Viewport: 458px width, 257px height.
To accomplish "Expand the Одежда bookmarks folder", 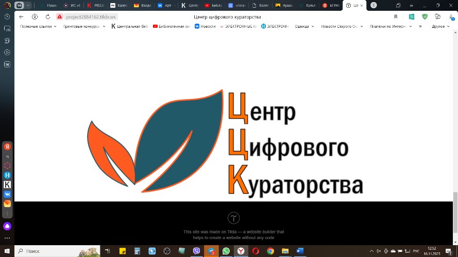I will (x=304, y=26).
